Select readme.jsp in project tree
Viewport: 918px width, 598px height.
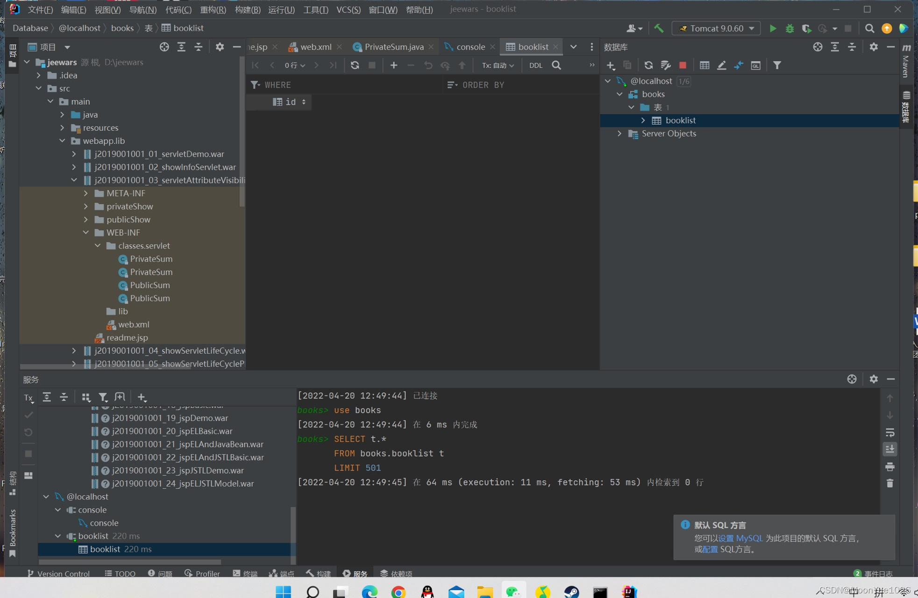pos(127,337)
